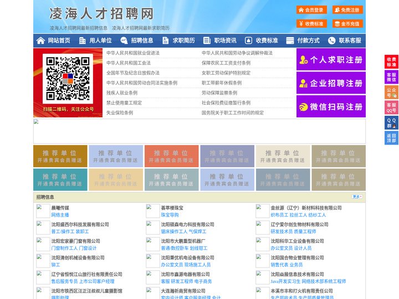Open 社会保险费征缴暂行条例 link
This screenshot has height=299, width=399.
tap(226, 103)
